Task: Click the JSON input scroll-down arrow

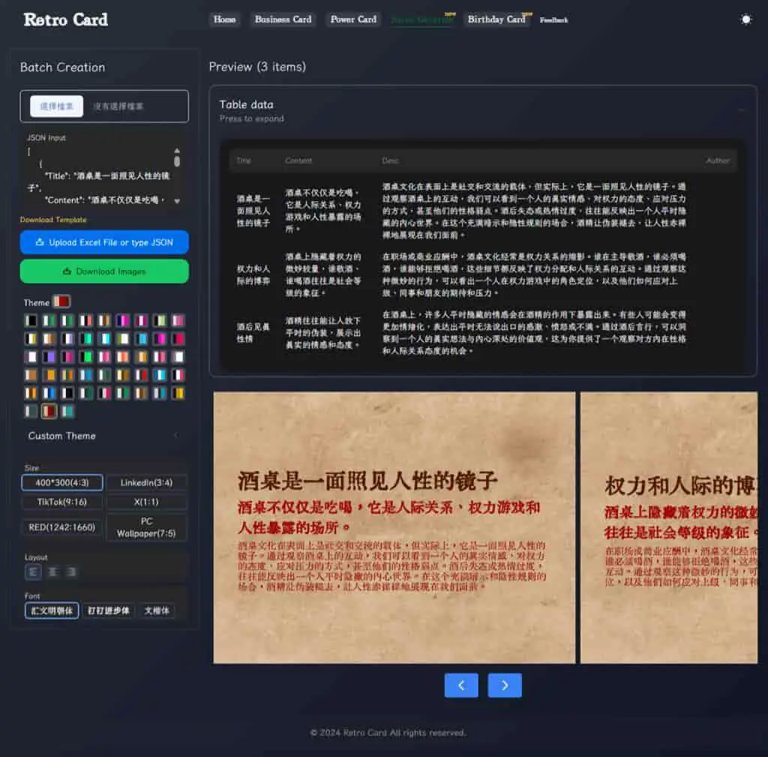Action: (x=177, y=201)
